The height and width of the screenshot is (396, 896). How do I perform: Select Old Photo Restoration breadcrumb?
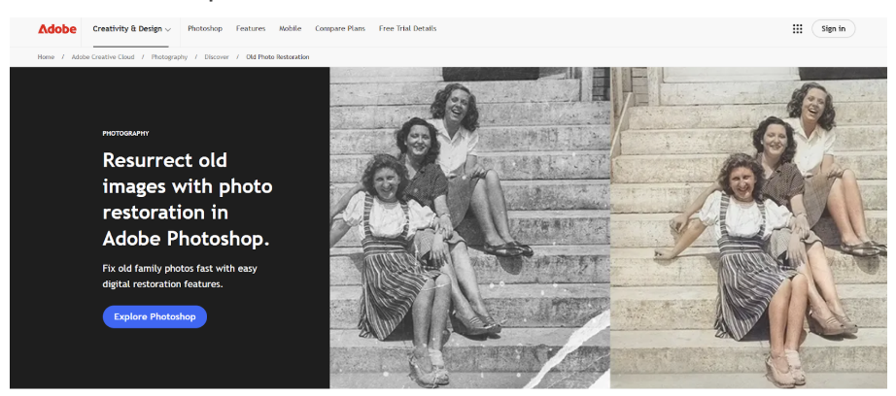pos(278,57)
